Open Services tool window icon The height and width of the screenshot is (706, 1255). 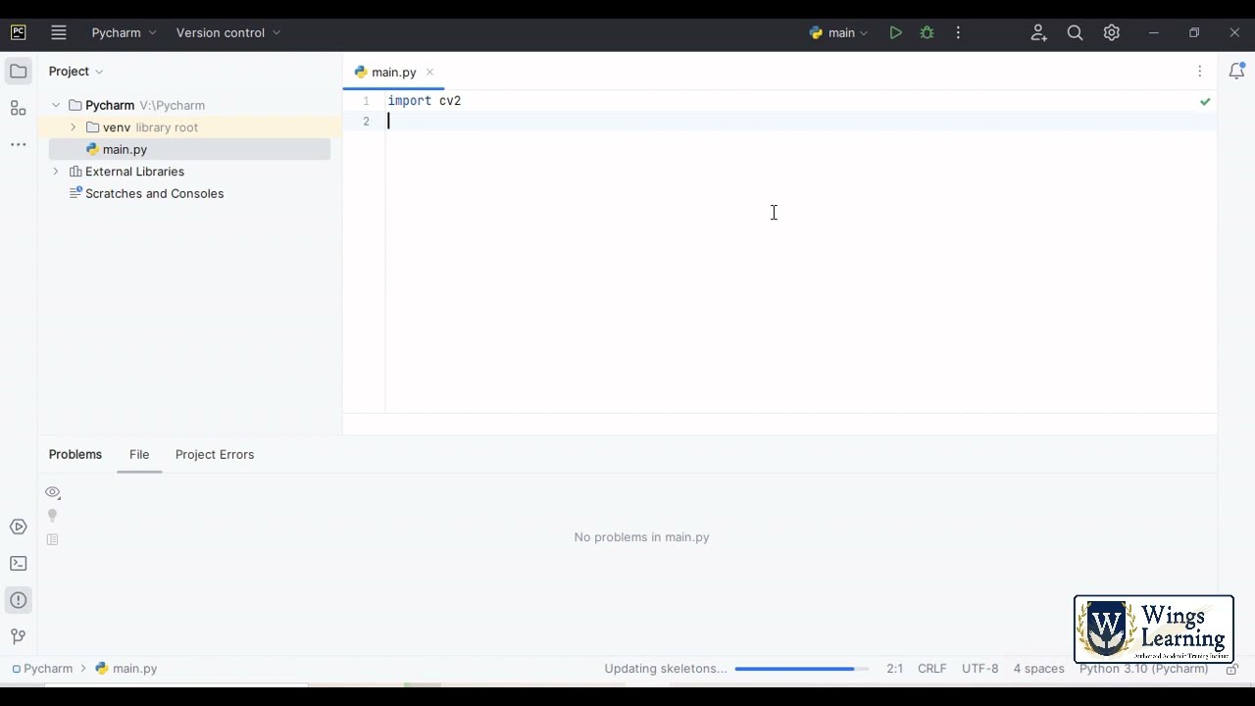tap(18, 528)
